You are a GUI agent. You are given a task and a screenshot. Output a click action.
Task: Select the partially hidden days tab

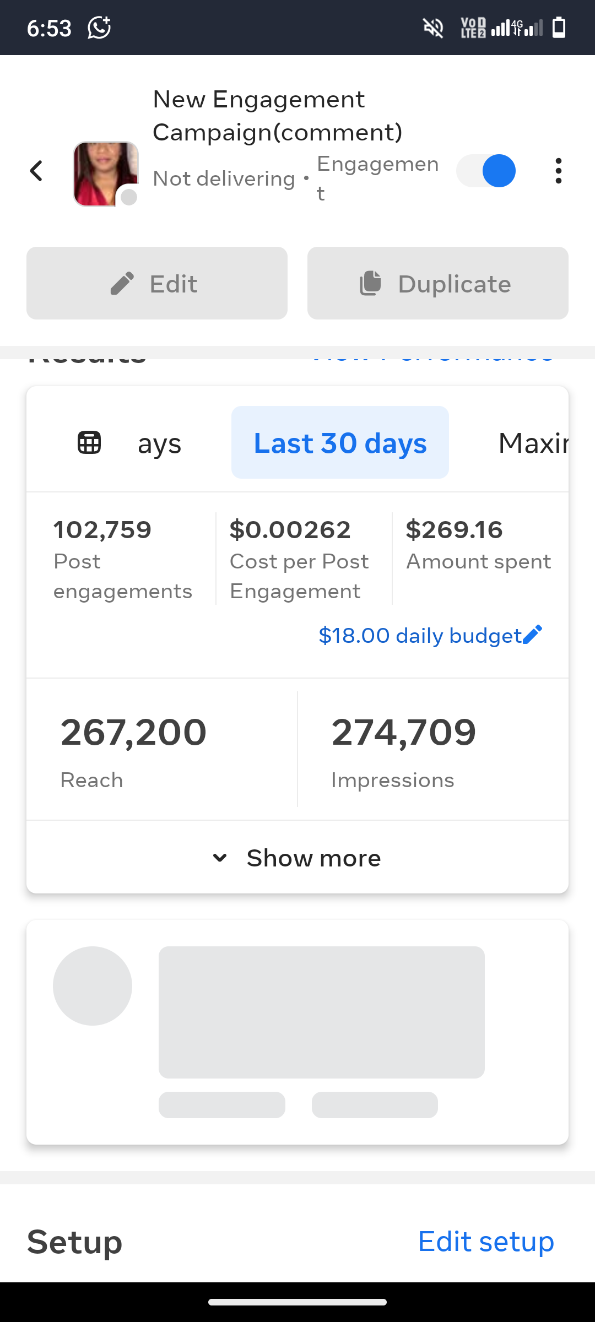pyautogui.click(x=159, y=443)
